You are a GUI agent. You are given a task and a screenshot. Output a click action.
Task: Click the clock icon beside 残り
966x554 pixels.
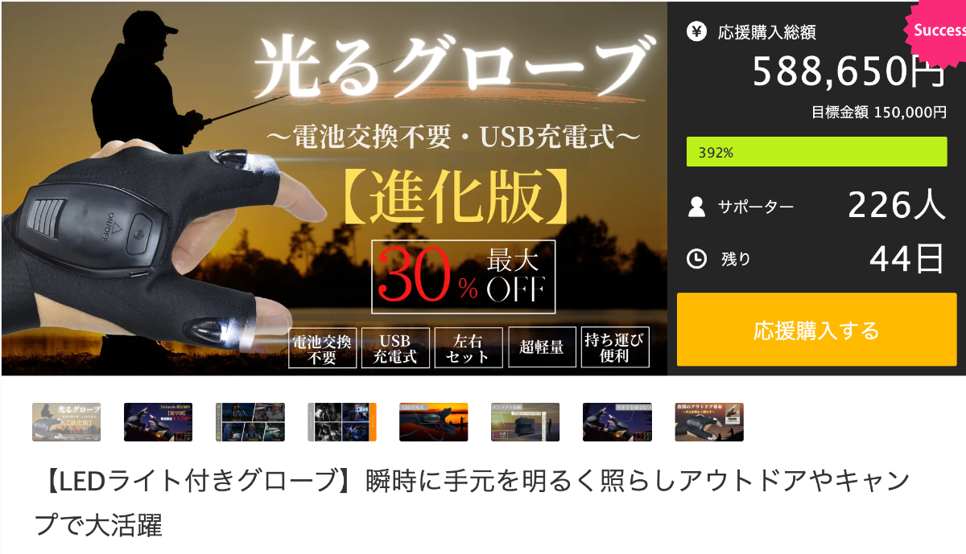point(696,259)
